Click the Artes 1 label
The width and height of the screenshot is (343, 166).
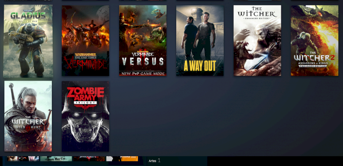[154, 161]
